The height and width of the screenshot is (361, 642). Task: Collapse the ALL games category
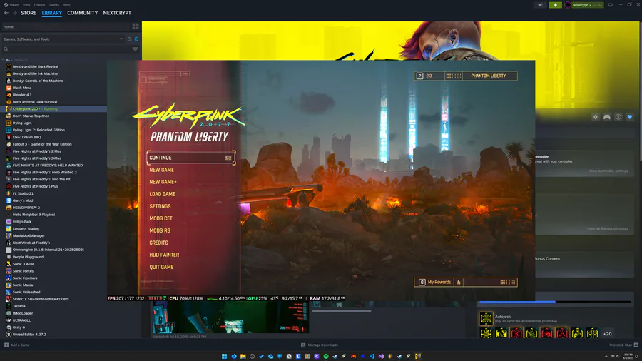[x=4, y=60]
